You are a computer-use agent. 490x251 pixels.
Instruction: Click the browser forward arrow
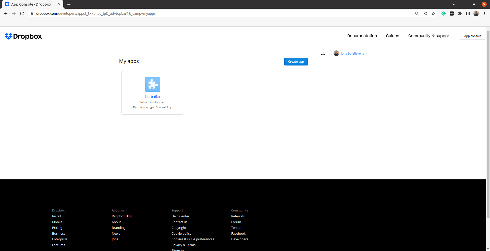pyautogui.click(x=14, y=14)
